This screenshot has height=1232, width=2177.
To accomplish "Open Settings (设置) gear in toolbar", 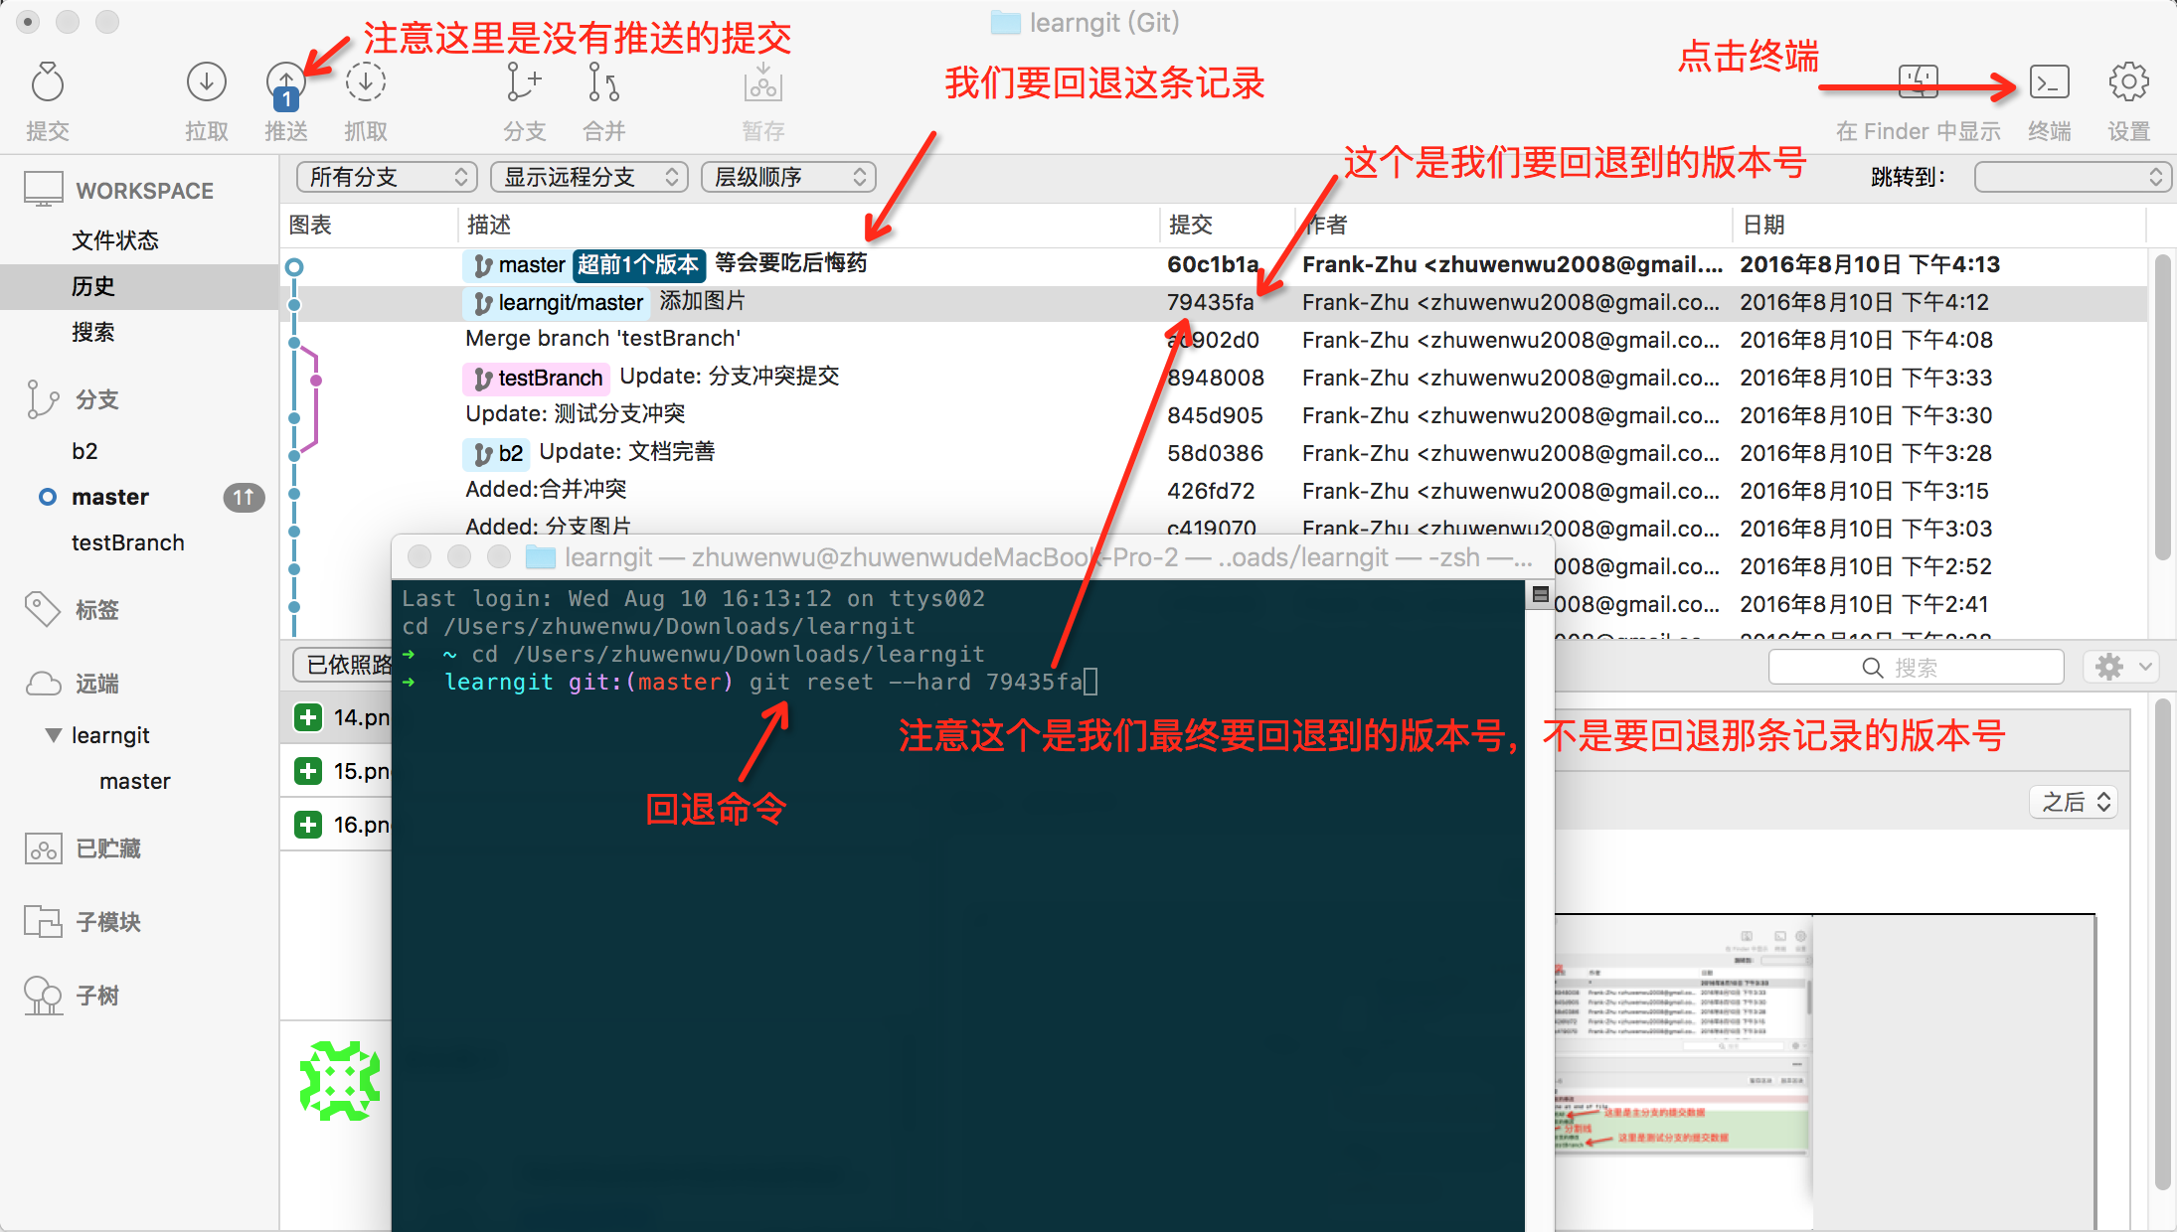I will [2128, 83].
